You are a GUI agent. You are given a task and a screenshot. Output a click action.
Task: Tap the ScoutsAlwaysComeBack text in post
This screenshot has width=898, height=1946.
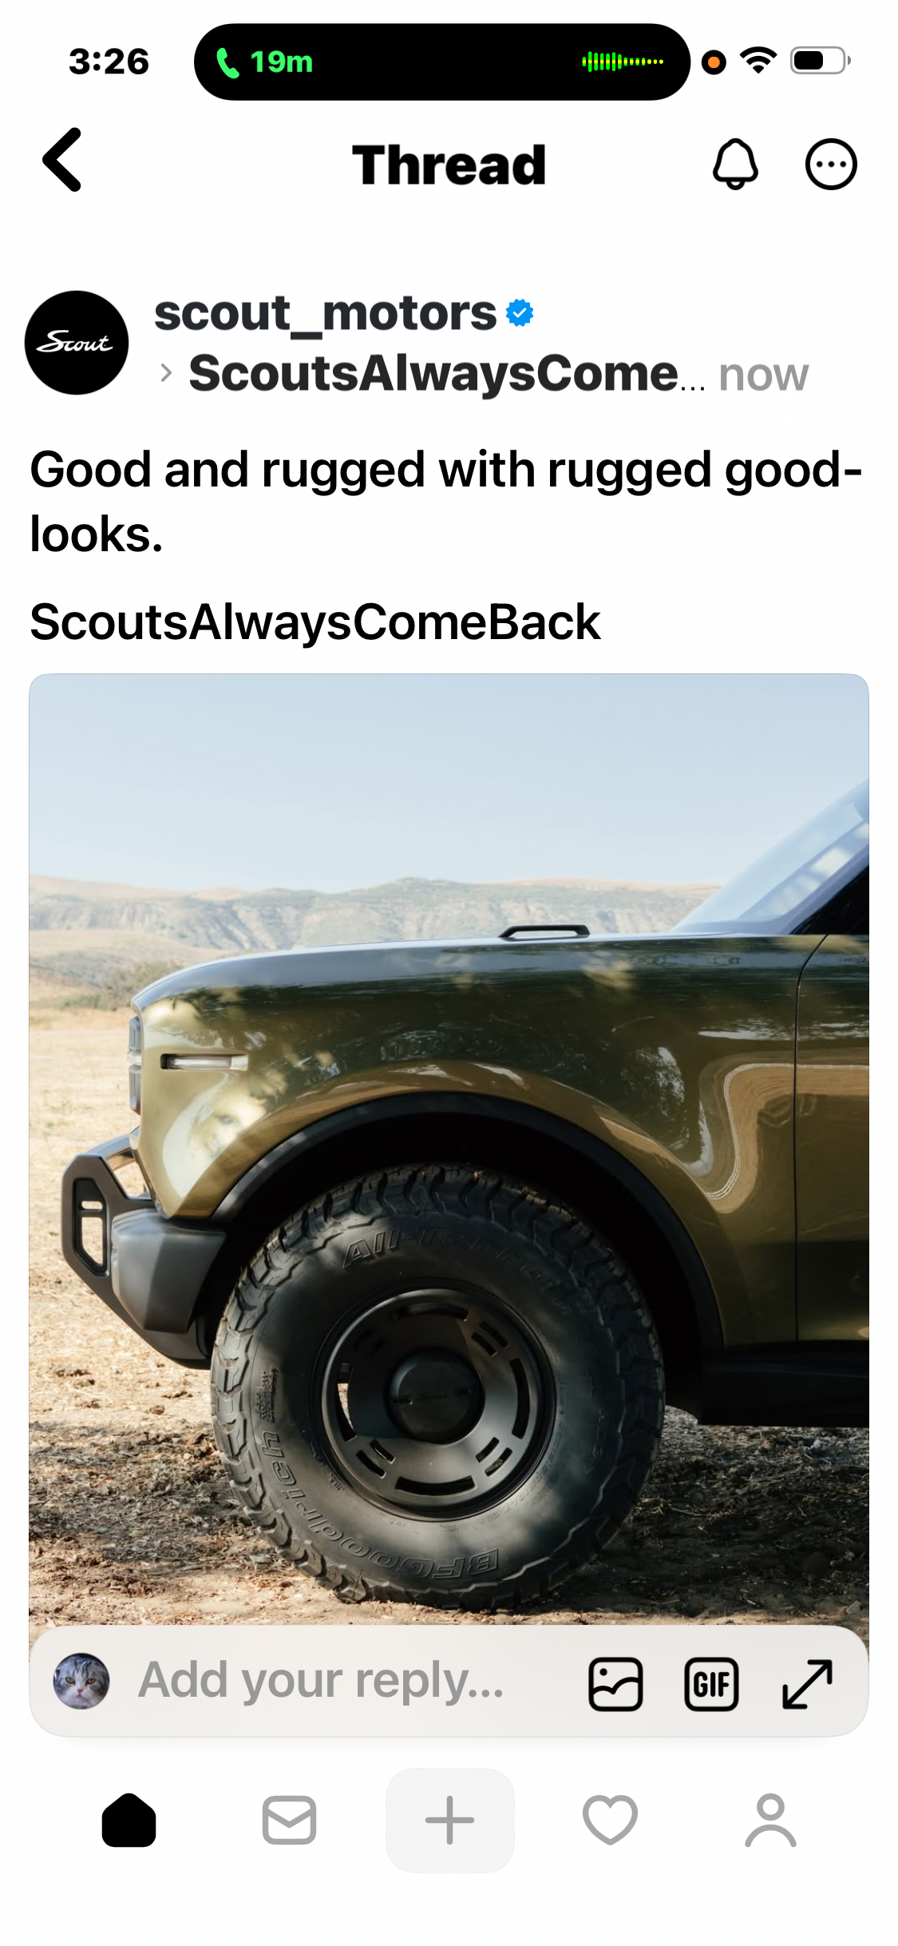(x=314, y=622)
